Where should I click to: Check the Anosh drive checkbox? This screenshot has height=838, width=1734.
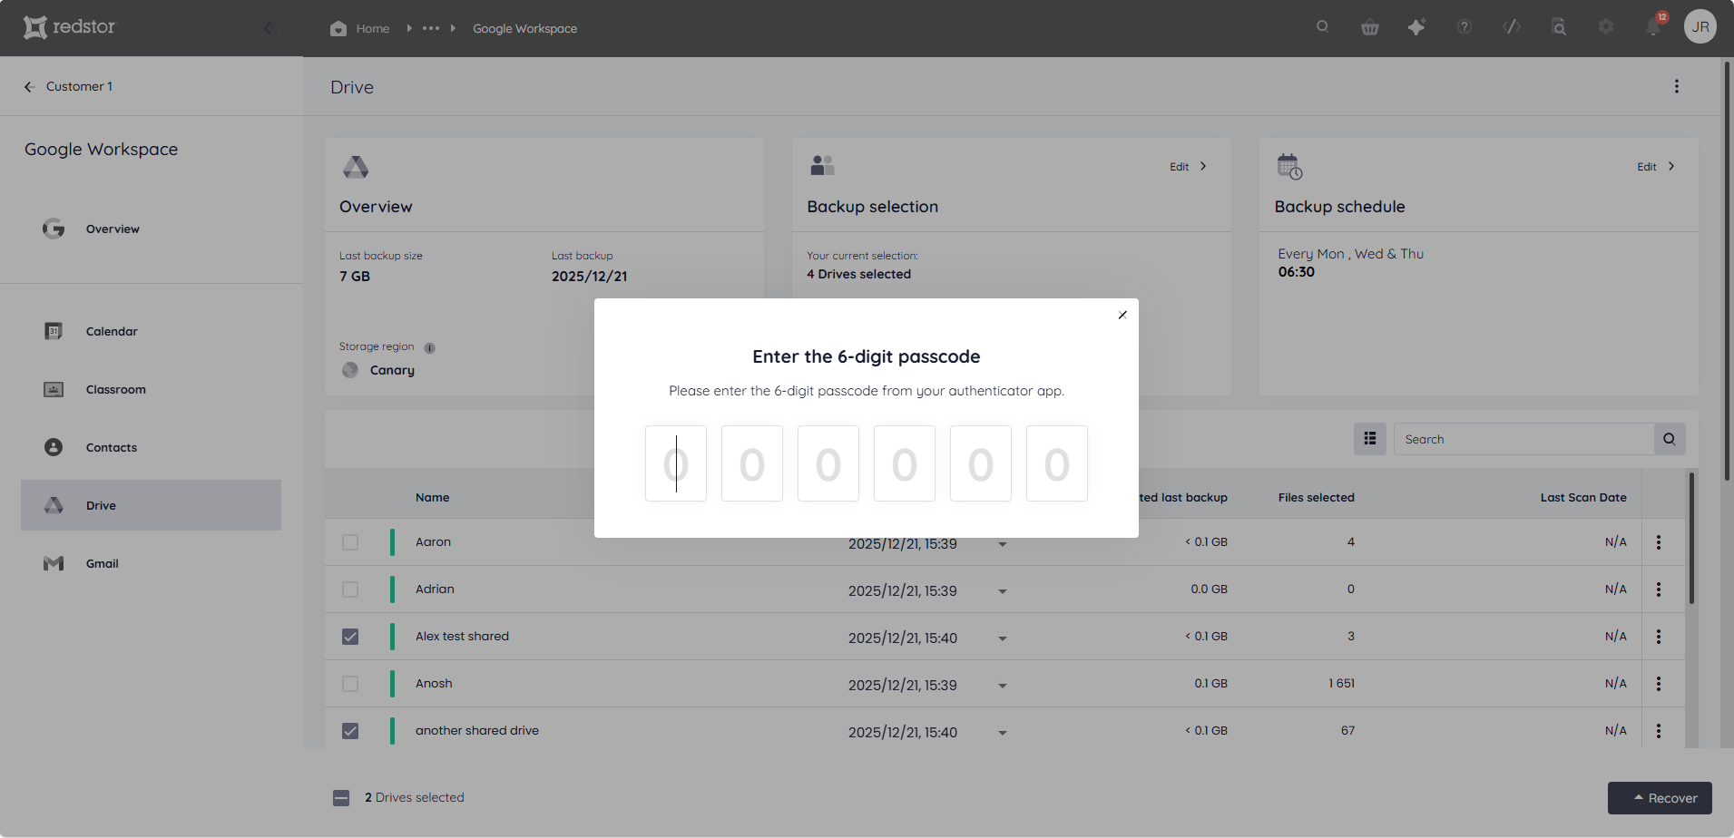(350, 684)
